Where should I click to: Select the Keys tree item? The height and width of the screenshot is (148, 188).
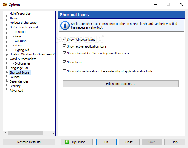click(x=18, y=36)
